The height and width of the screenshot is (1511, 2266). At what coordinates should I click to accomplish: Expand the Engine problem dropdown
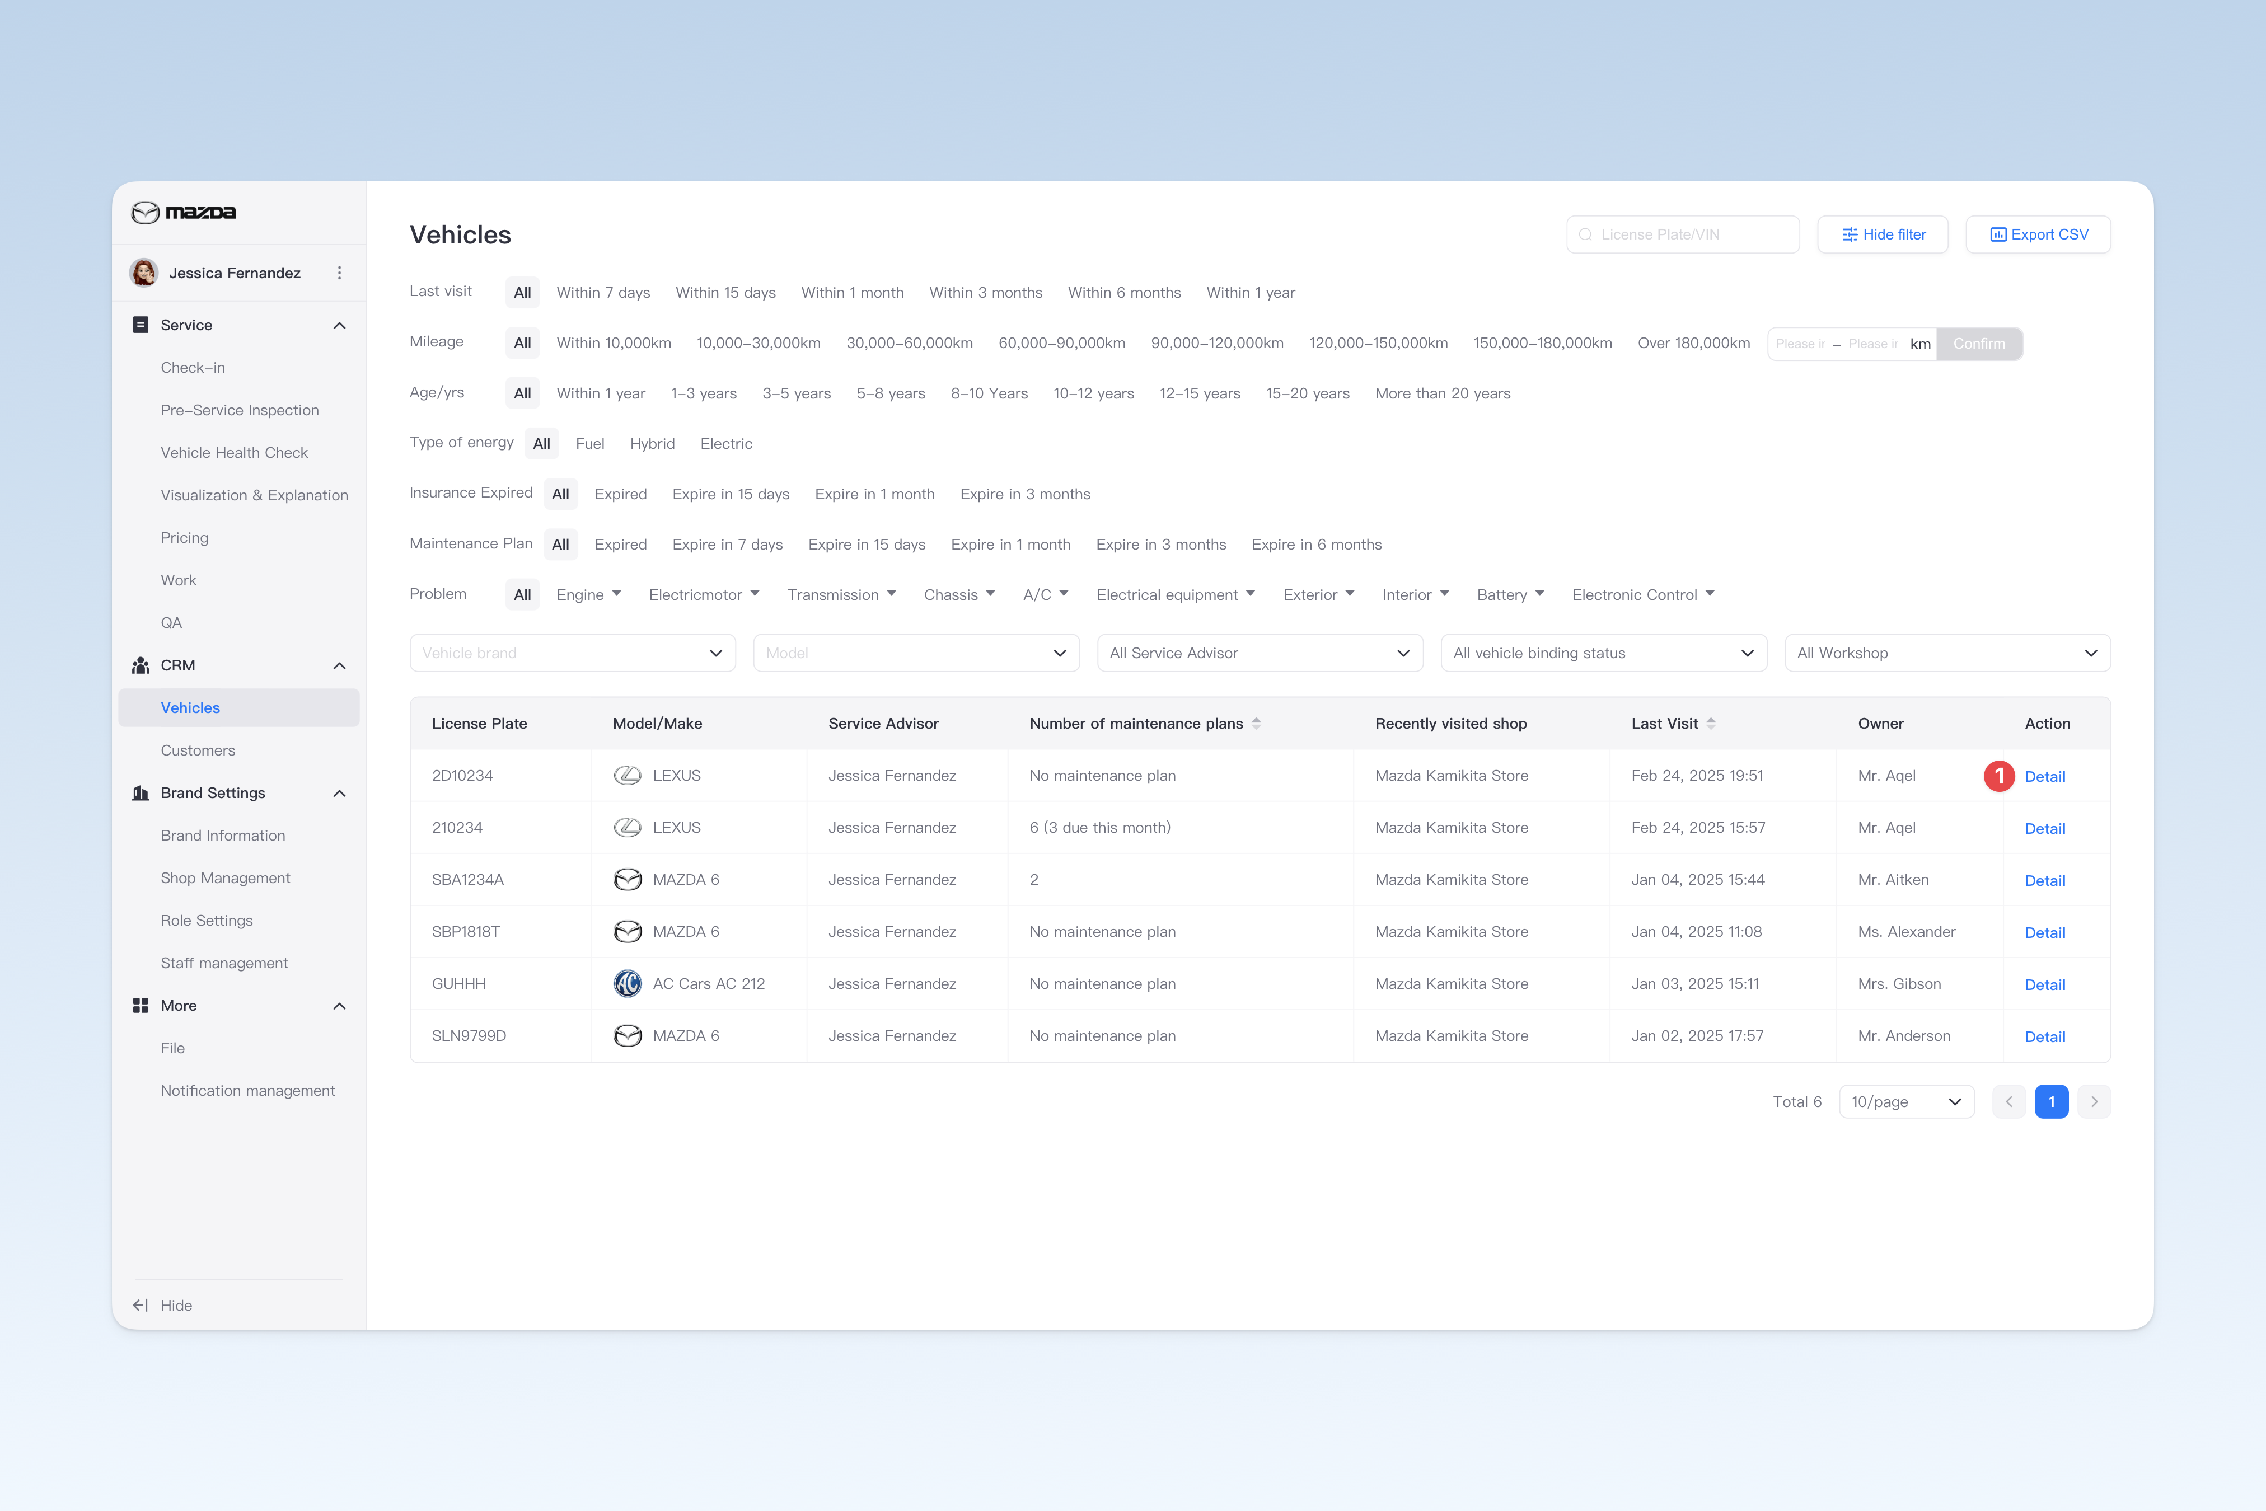click(x=589, y=594)
